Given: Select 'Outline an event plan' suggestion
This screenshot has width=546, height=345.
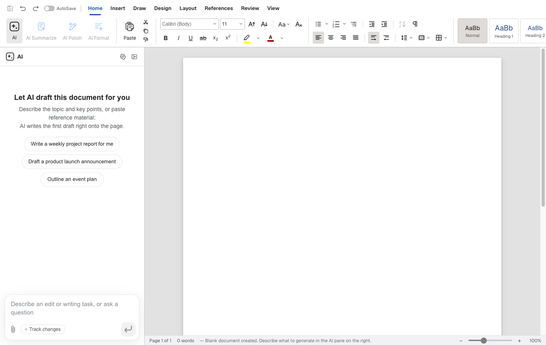Looking at the screenshot, I should pos(72,179).
